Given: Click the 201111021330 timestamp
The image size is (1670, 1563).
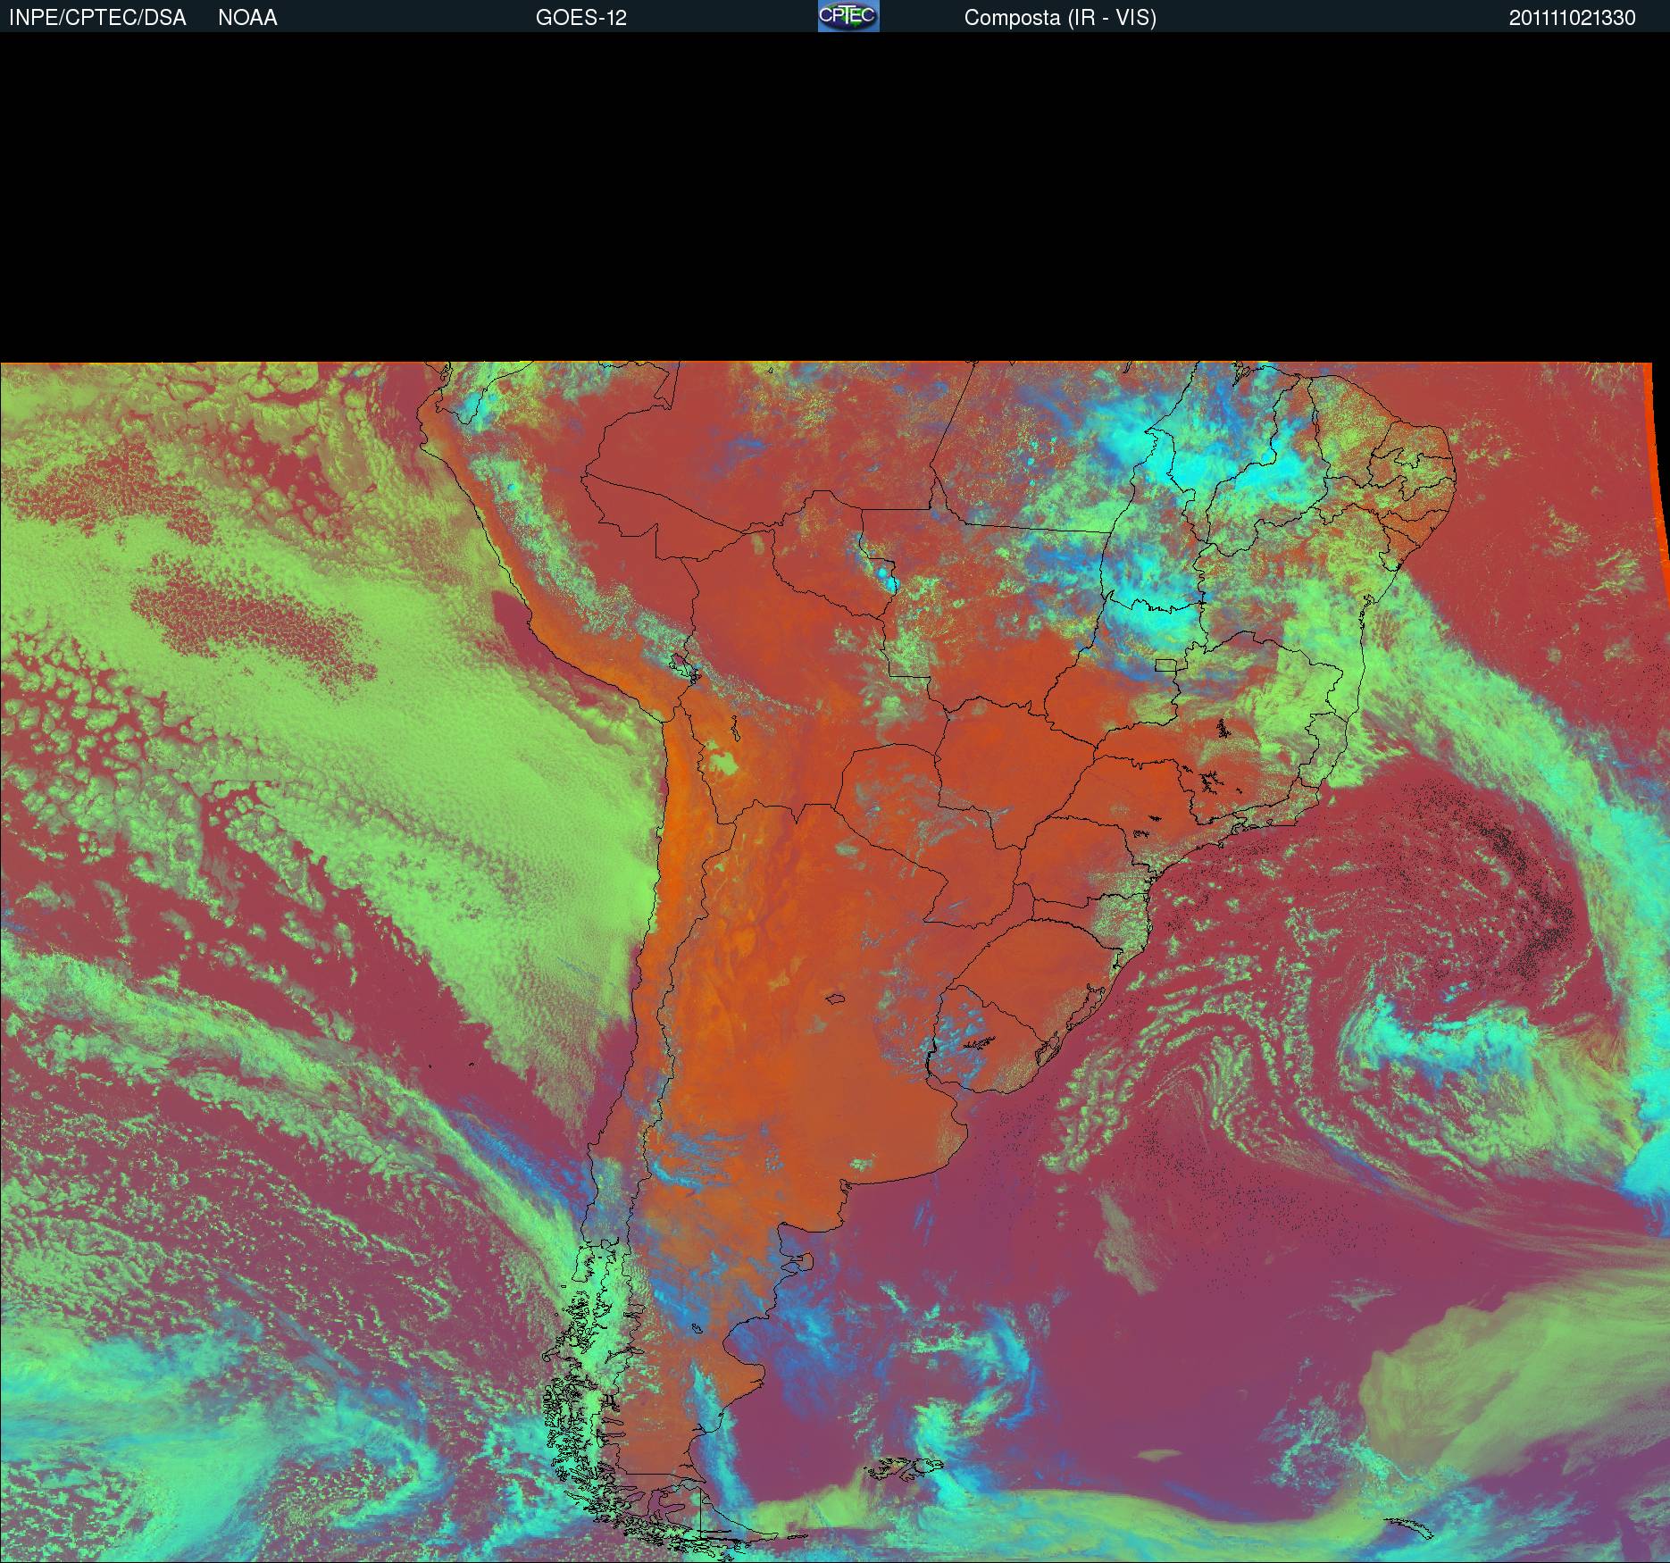Looking at the screenshot, I should (1573, 18).
